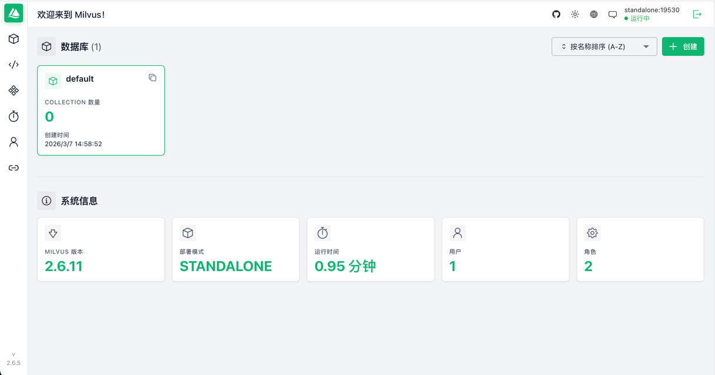This screenshot has width=715, height=375.
Task: Click the logout icon at the top right
Action: (697, 14)
